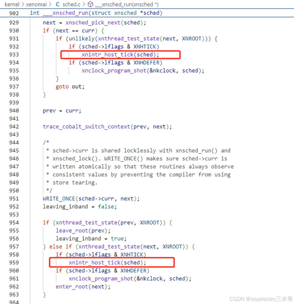This screenshot has height=304, width=294.
Task: Click line number 929
Action: coord(14,22)
